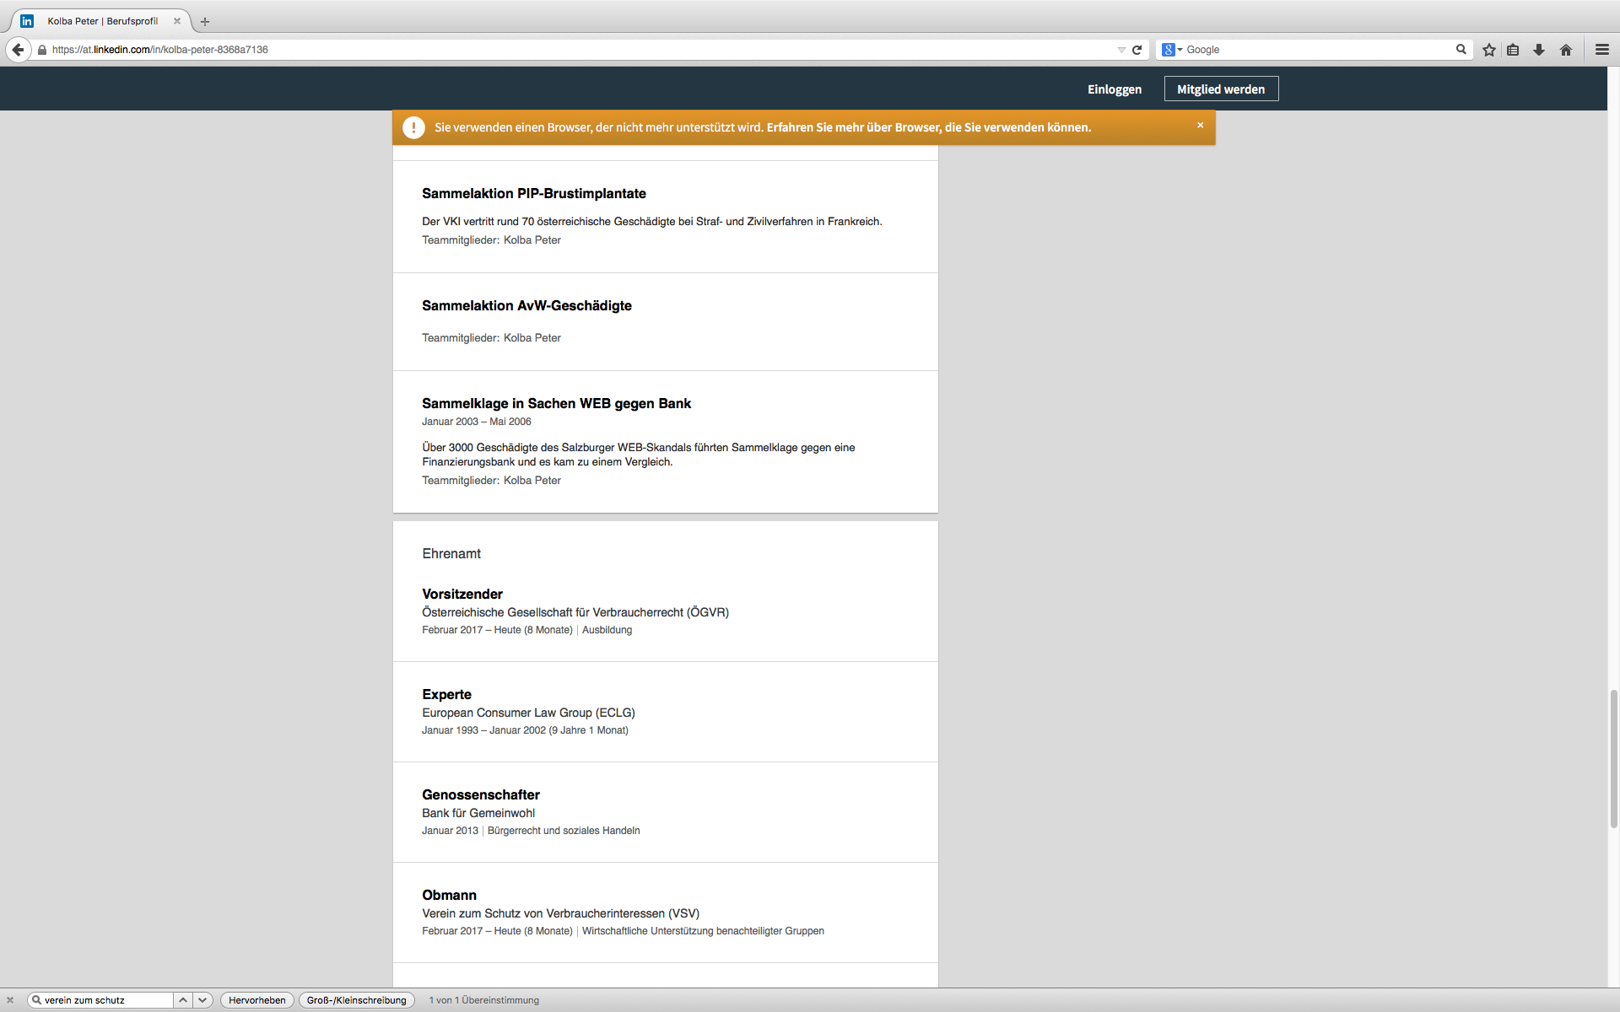
Task: Jump to next find match arrow
Action: click(x=202, y=1000)
